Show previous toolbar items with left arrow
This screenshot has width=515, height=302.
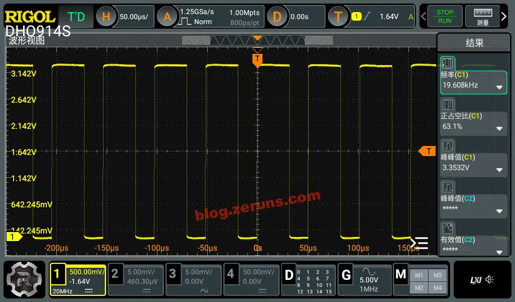tap(423, 17)
